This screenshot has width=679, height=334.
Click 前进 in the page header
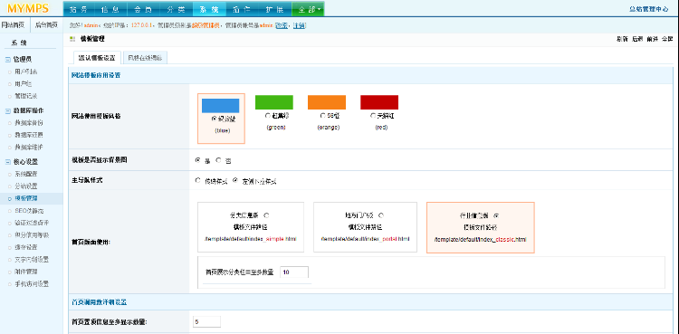coord(652,39)
